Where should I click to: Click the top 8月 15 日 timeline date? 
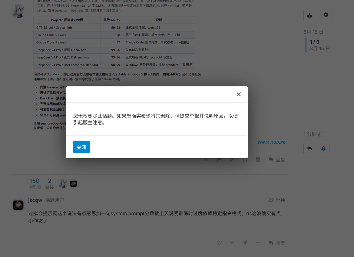[313, 32]
